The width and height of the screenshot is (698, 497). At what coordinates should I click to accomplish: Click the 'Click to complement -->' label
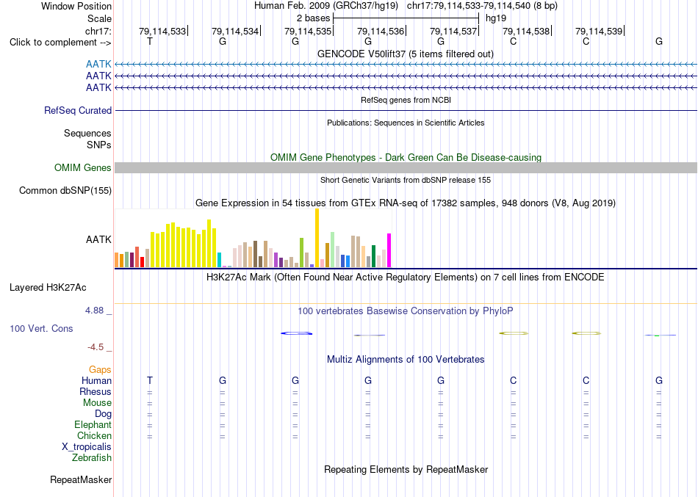coord(60,43)
